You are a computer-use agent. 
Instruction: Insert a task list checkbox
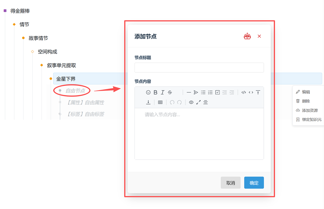[218, 92]
